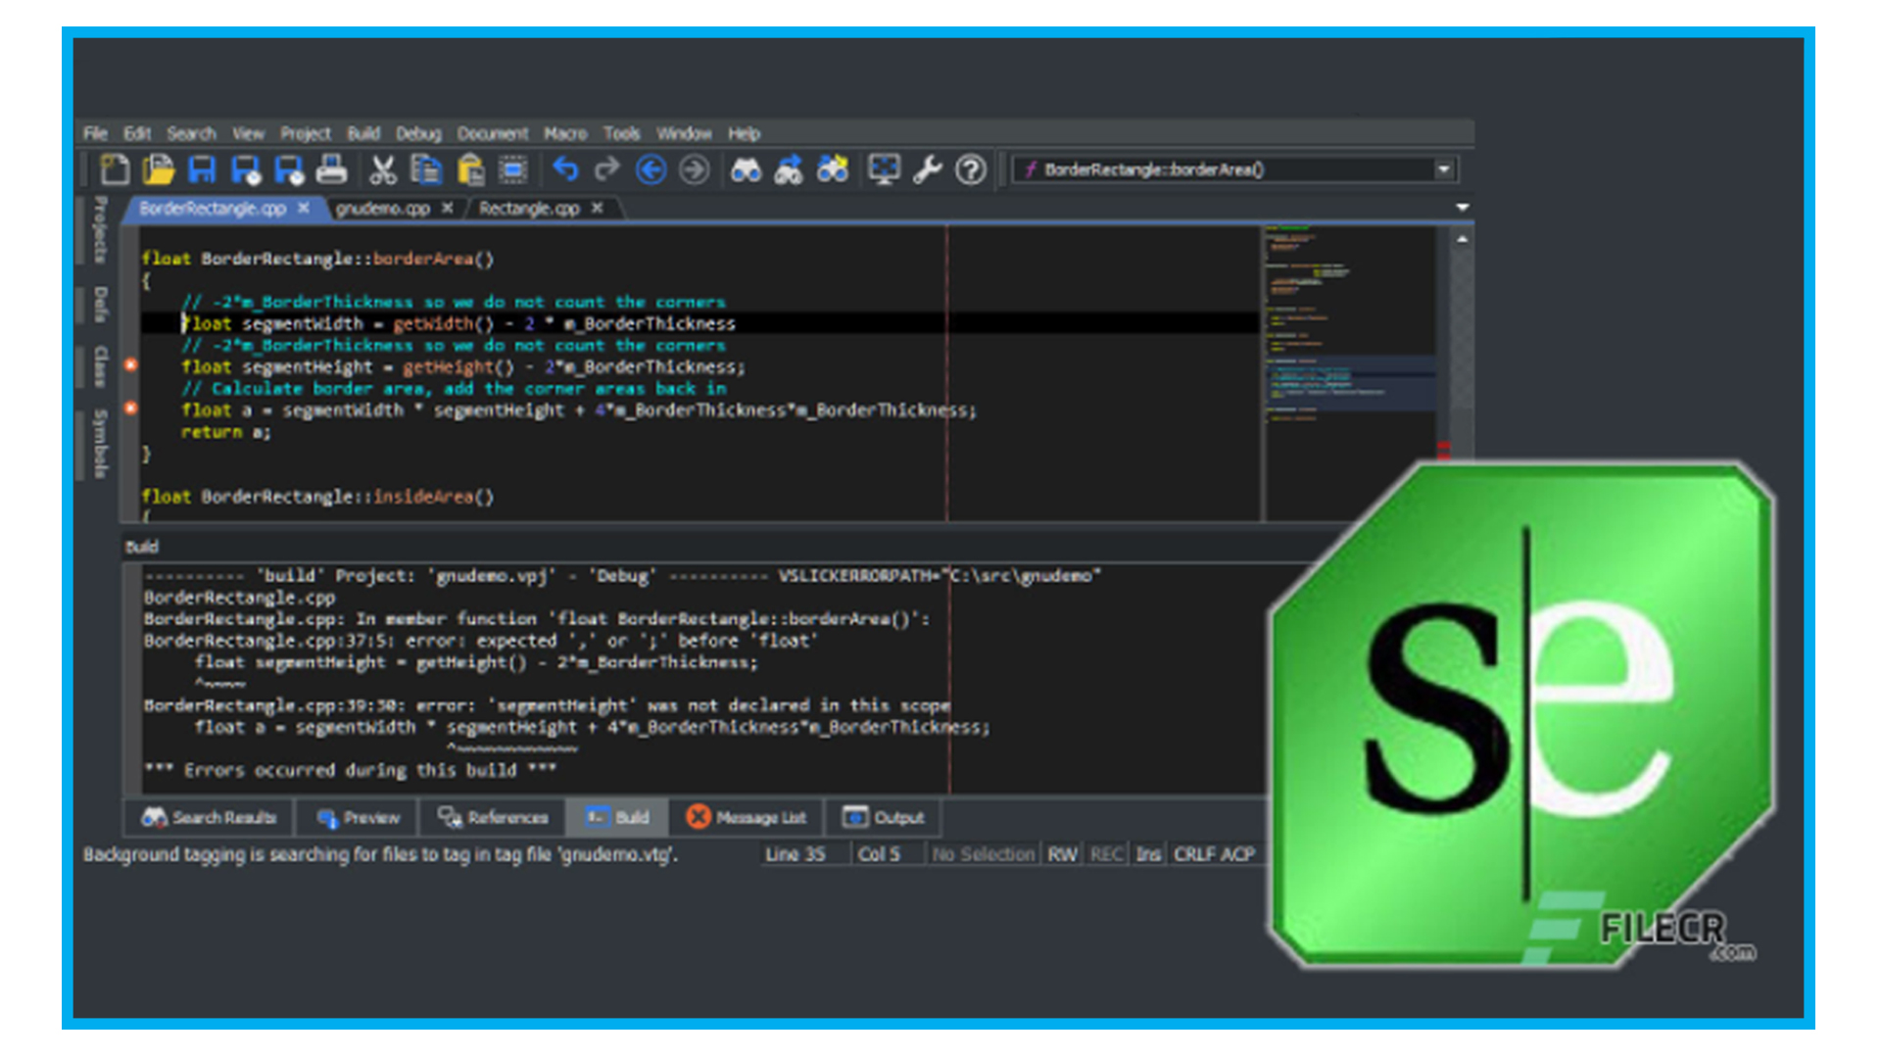1881x1058 pixels.
Task: Open the Message List bottom tab
Action: coord(746,817)
